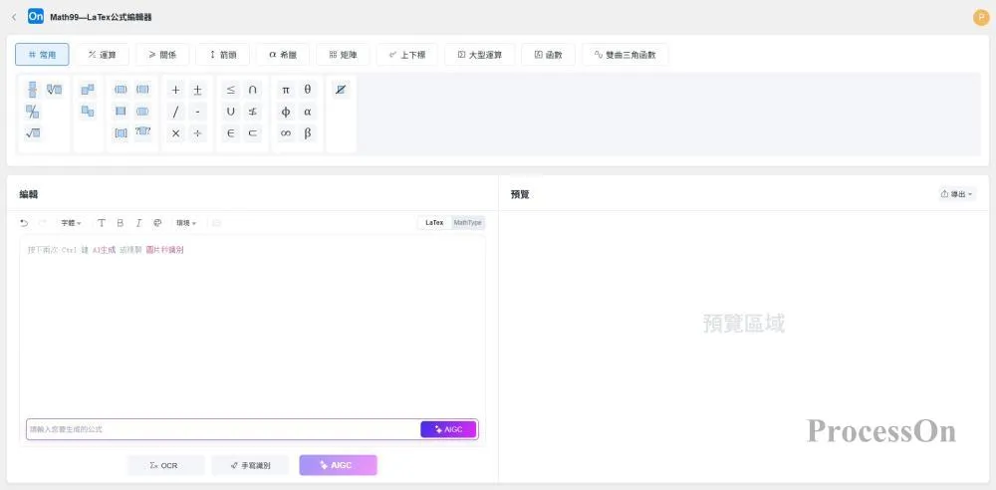
Task: Insert the infinity ∞ symbol
Action: click(x=286, y=132)
